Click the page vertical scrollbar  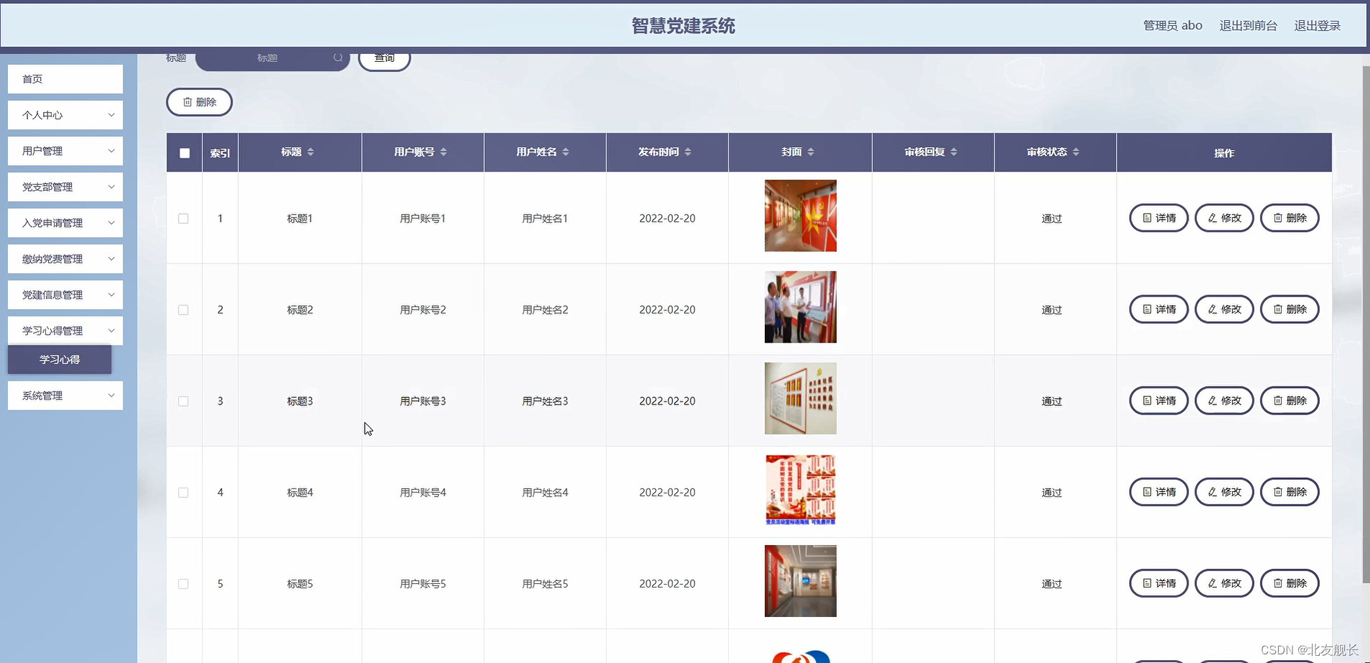pos(1366,325)
